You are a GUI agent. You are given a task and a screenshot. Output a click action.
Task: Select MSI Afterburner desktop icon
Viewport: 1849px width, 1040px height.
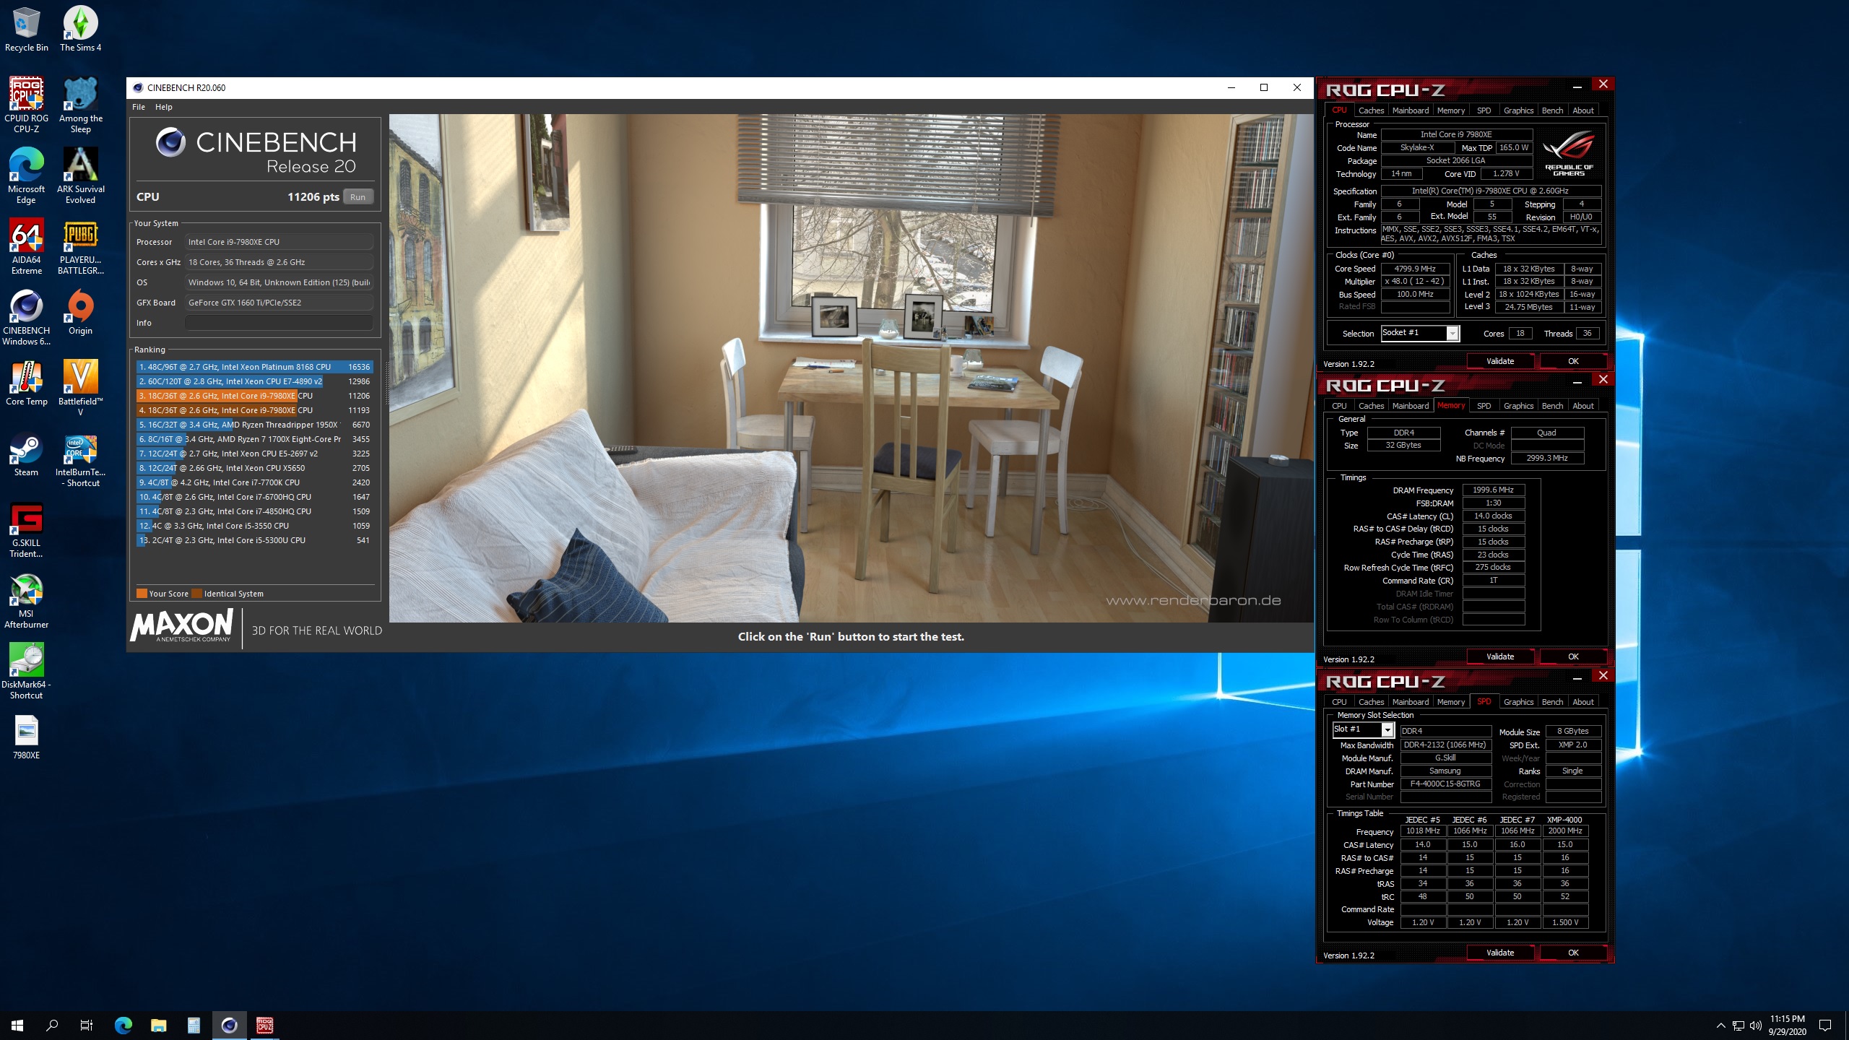pyautogui.click(x=27, y=601)
